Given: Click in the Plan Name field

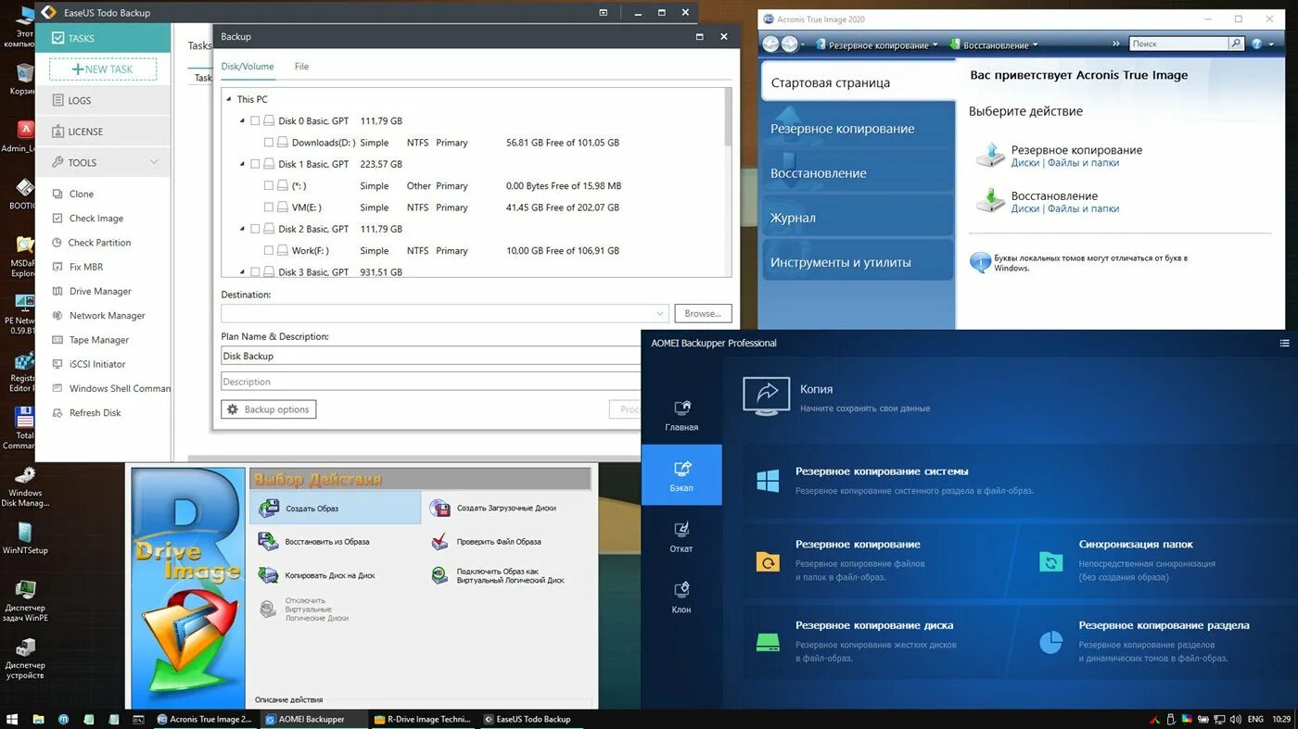Looking at the screenshot, I should coord(430,356).
